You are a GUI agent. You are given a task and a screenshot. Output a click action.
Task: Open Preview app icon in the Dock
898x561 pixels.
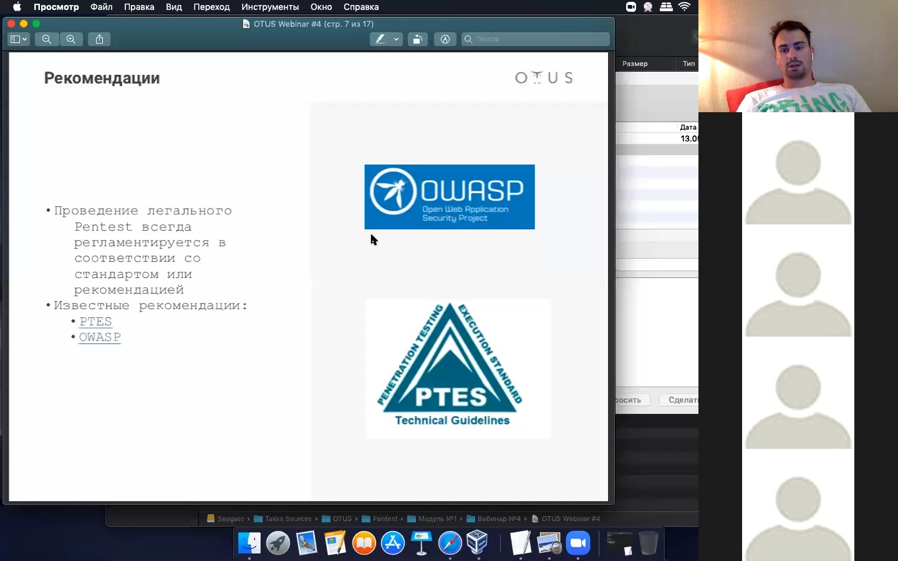pyautogui.click(x=549, y=543)
